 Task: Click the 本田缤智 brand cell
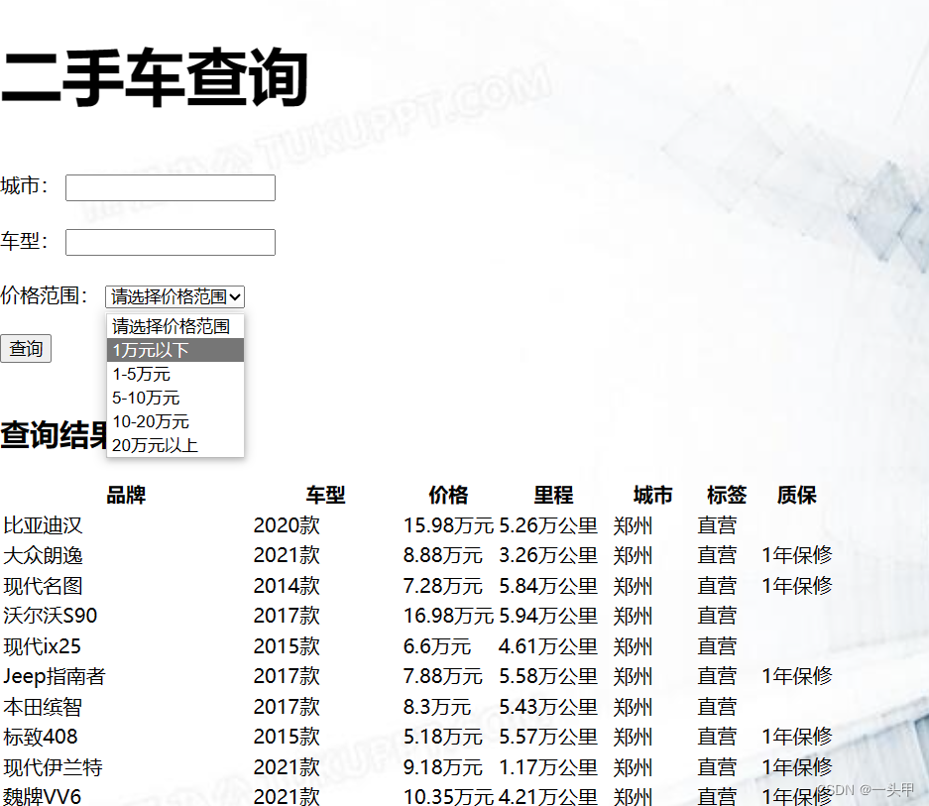(43, 707)
